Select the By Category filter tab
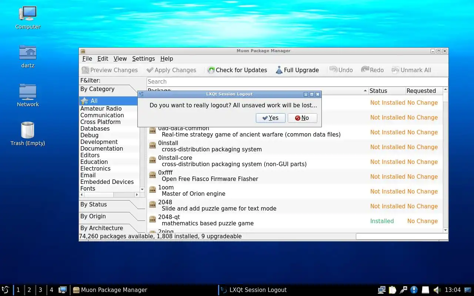 click(107, 89)
